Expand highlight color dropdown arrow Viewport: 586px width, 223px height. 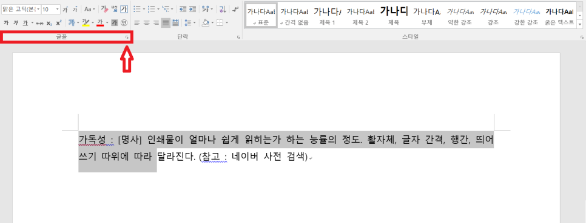coord(93,23)
